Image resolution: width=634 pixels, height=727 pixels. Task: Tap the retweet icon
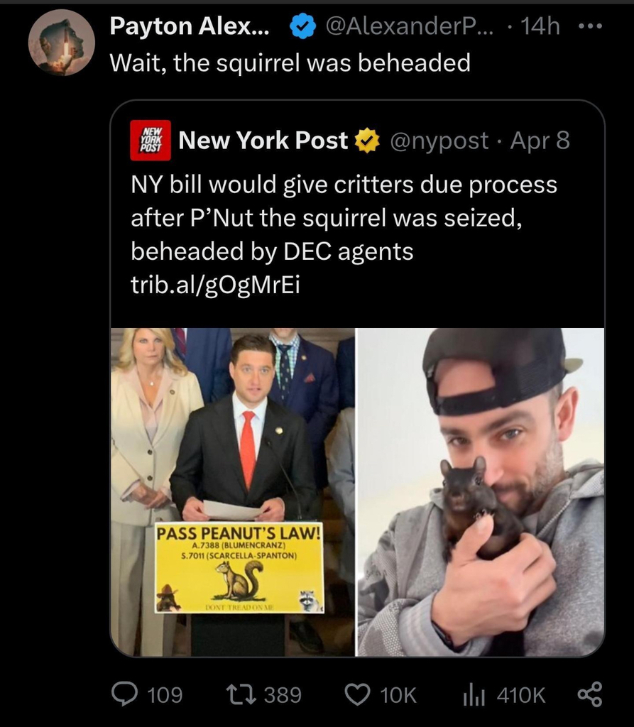(240, 694)
